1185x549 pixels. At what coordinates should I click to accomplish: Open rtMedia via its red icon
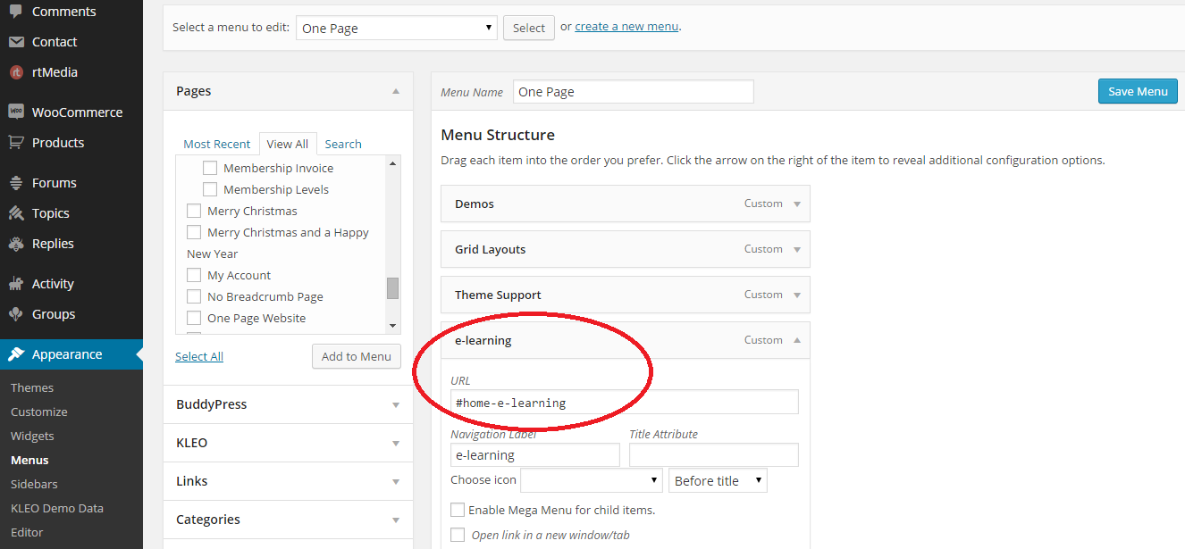[x=16, y=72]
